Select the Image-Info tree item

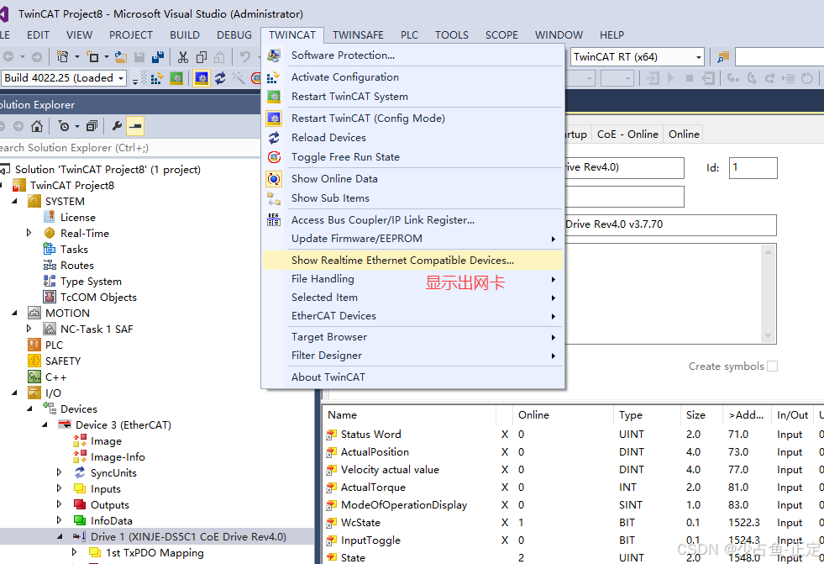pyautogui.click(x=118, y=456)
